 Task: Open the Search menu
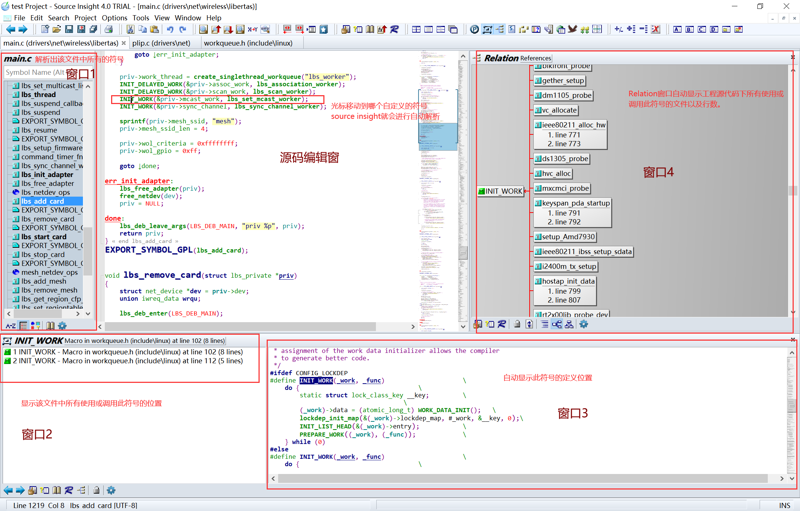tap(59, 18)
